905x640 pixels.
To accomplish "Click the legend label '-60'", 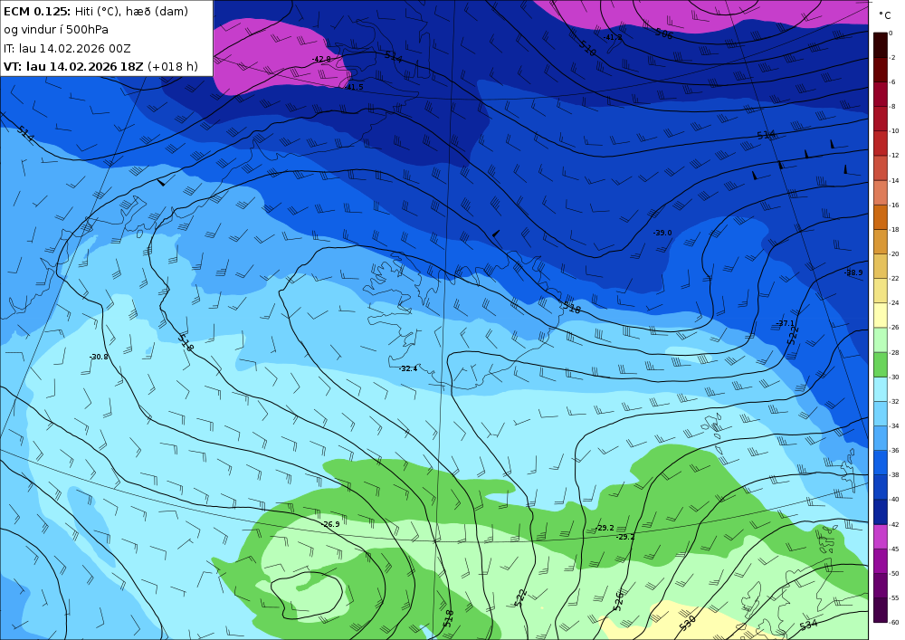I will [x=894, y=623].
